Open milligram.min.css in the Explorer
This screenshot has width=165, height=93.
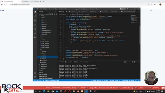[x=46, y=30]
